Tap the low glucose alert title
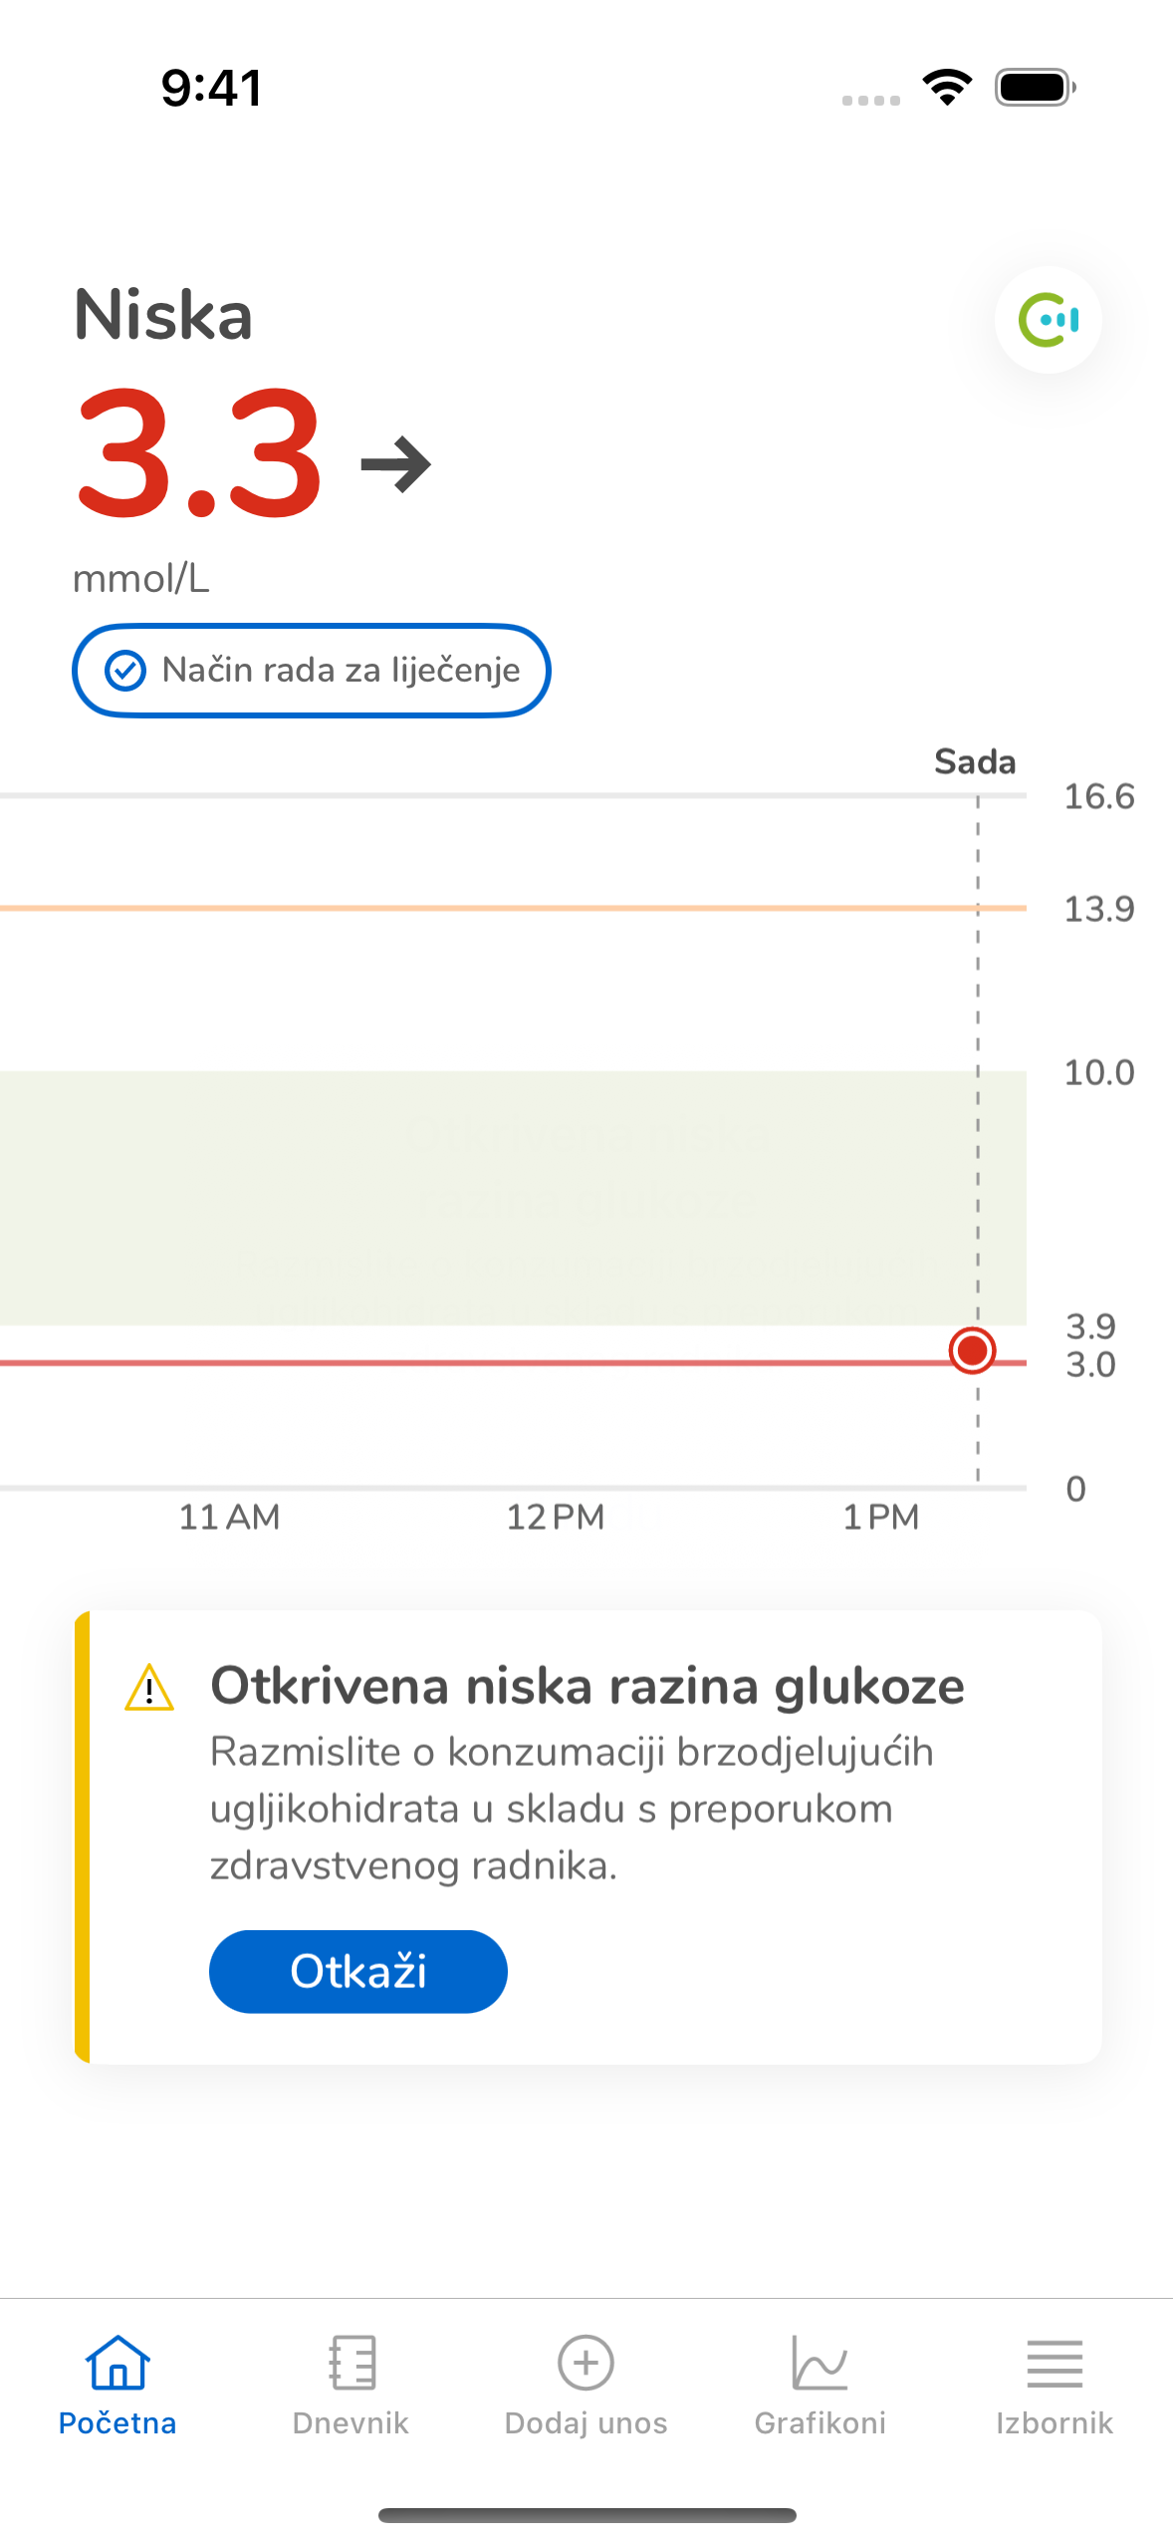This screenshot has width=1173, height=2547. 587,1686
